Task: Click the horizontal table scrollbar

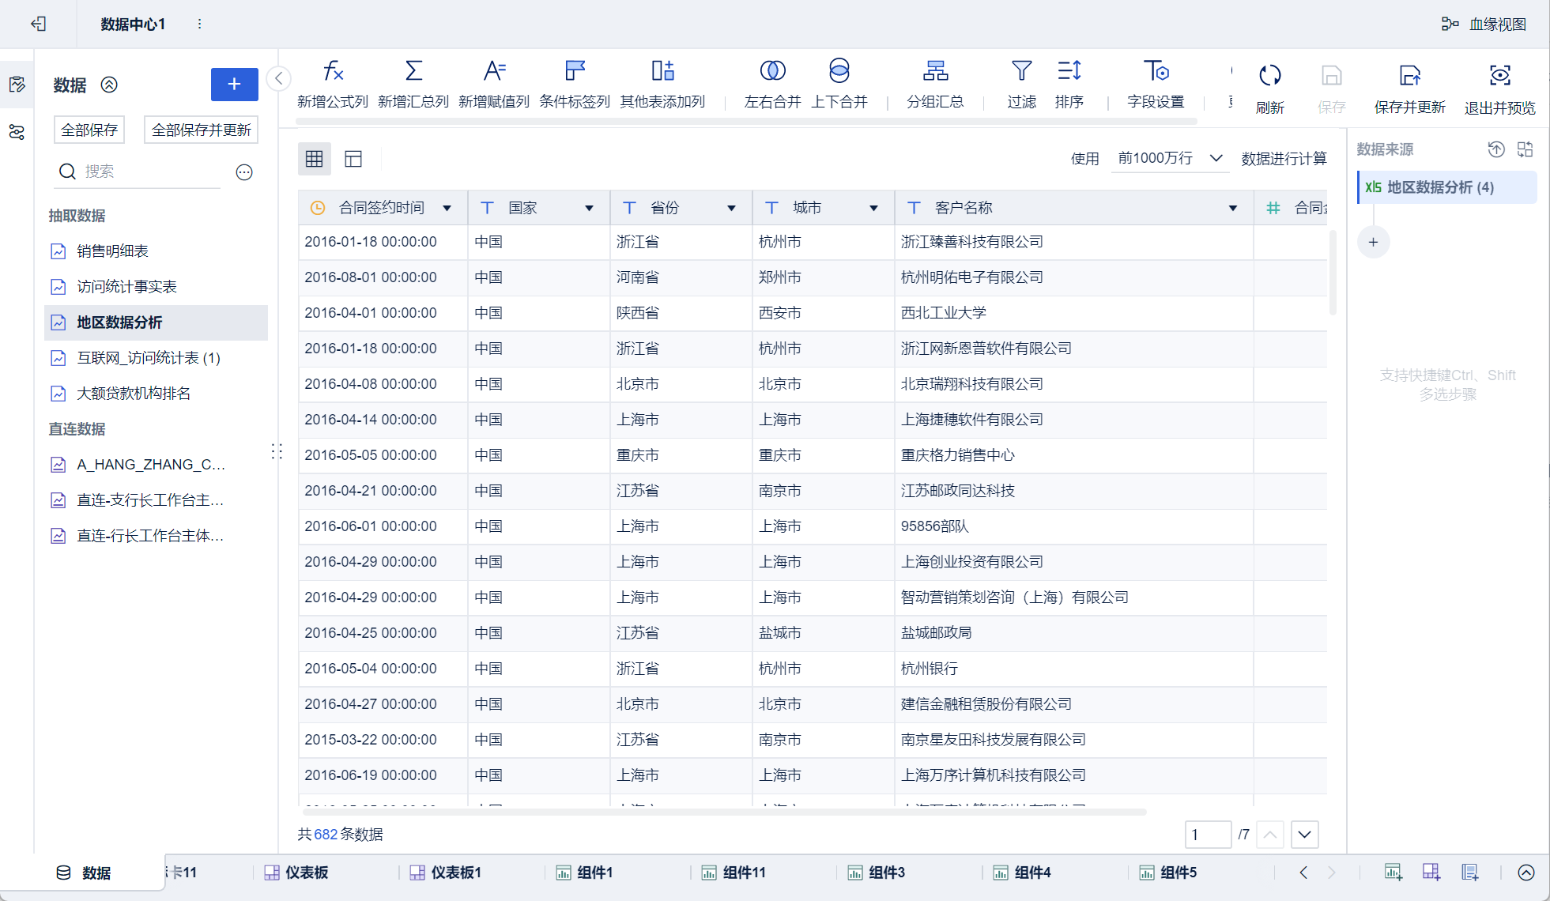Action: coord(723,812)
